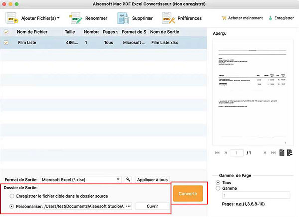The width and height of the screenshot is (299, 217).
Task: Open Préférences via its tools icon
Action: point(168,18)
